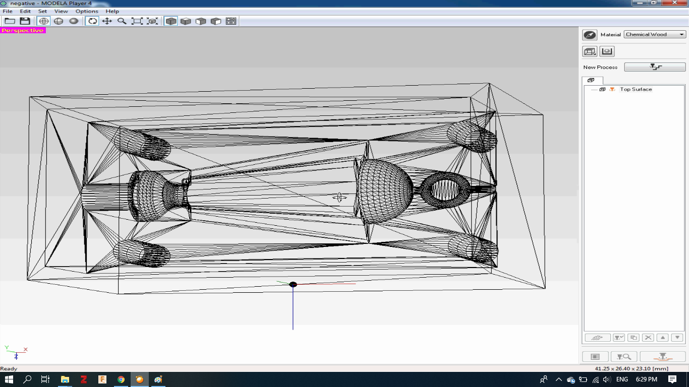Start cutting with the Cut button
The height and width of the screenshot is (387, 689).
pos(662,357)
